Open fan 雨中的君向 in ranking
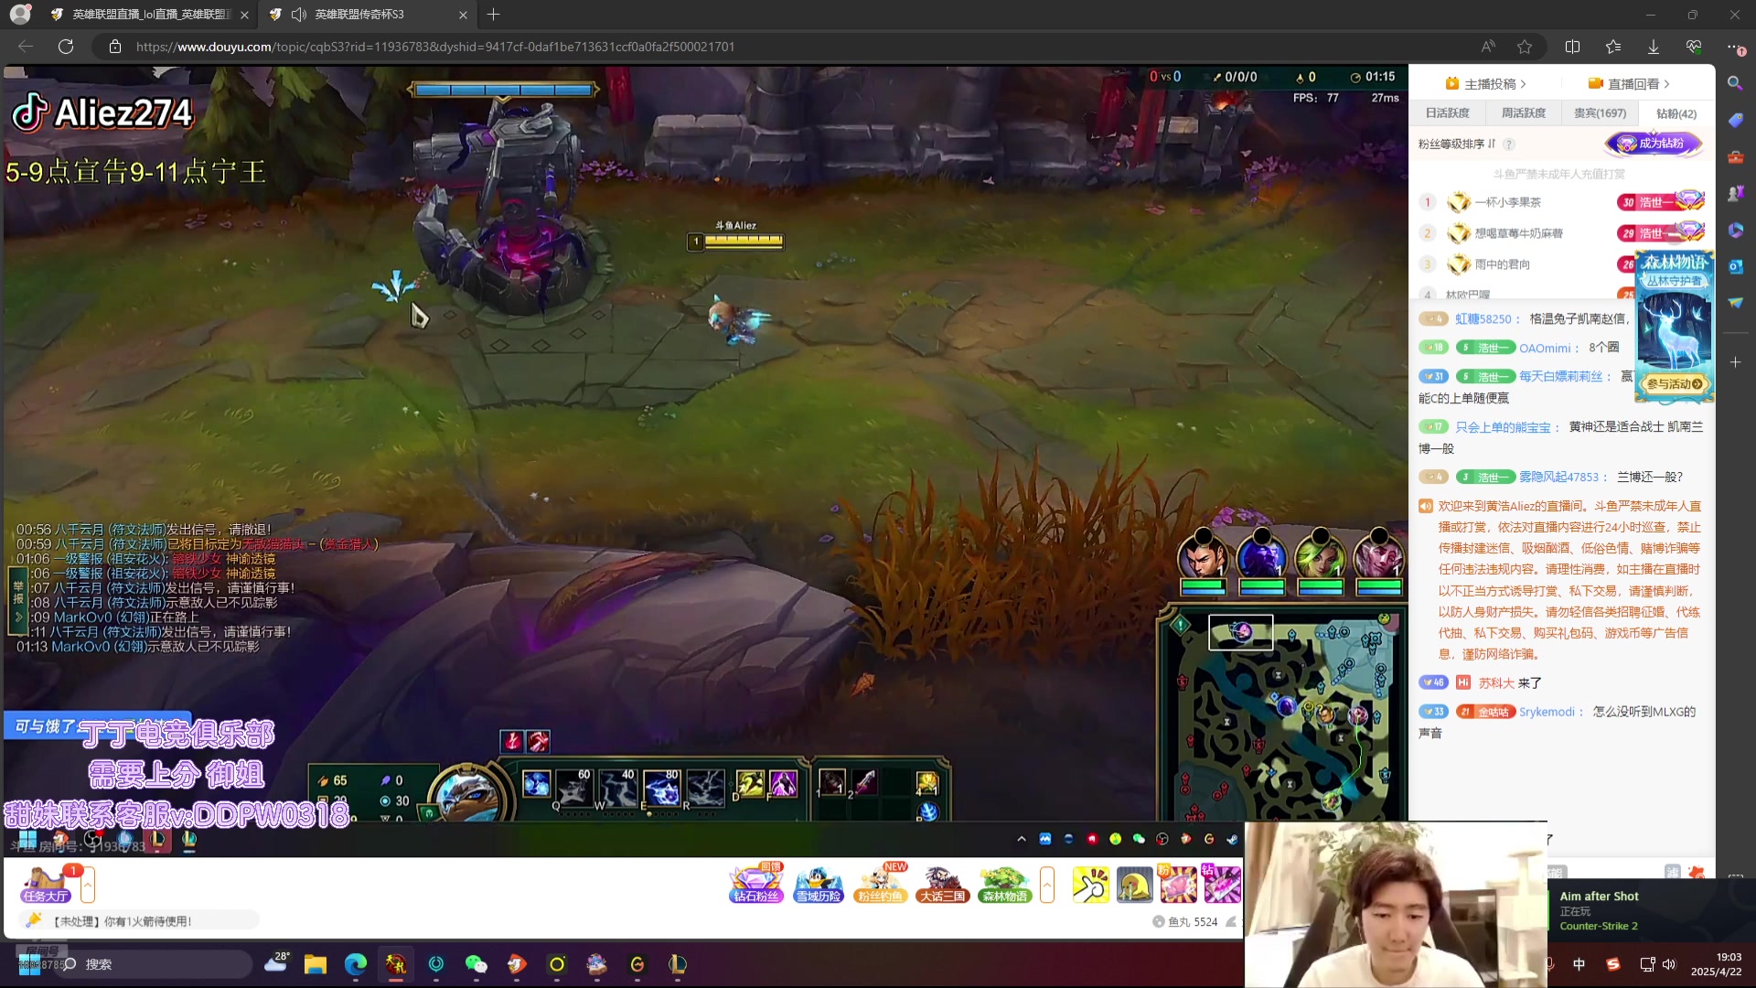 1502,264
